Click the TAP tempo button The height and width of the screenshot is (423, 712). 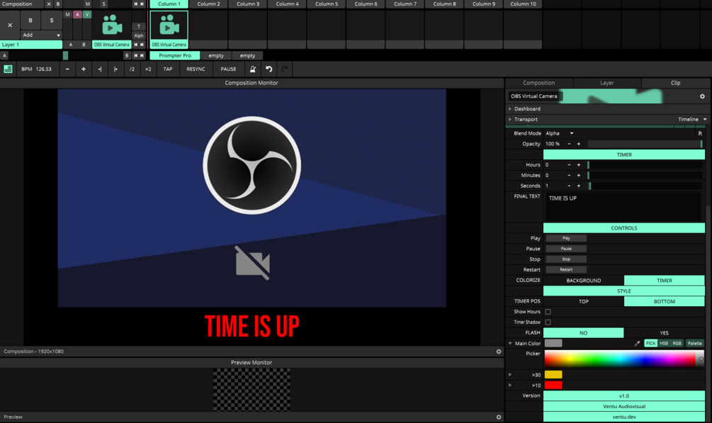168,69
